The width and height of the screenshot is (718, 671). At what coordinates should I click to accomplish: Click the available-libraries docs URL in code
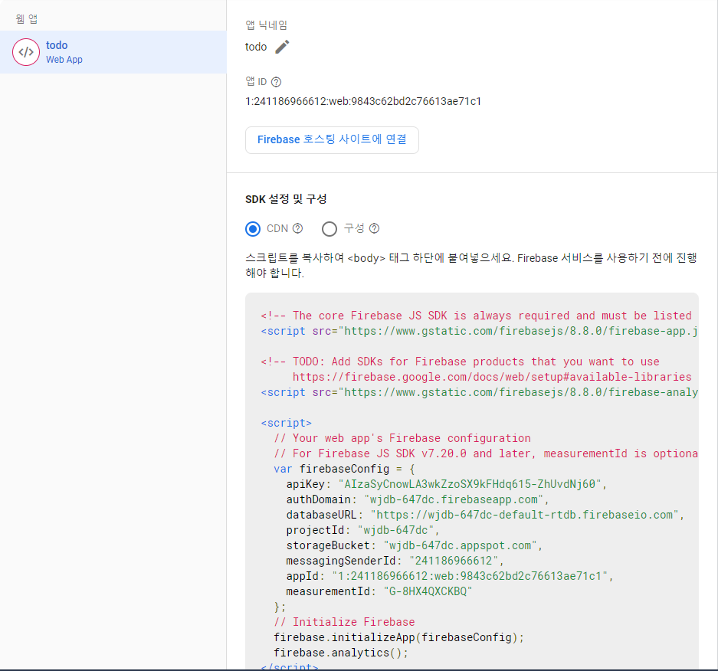492,377
